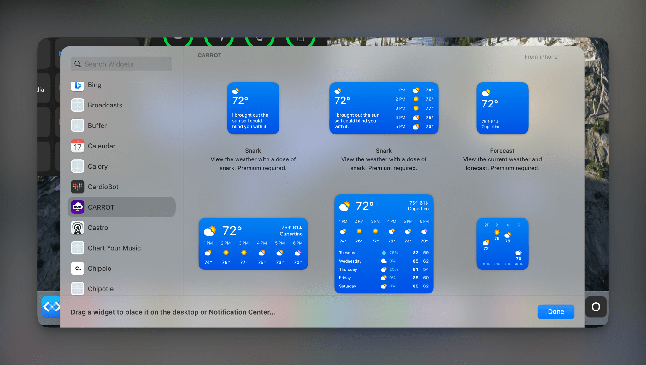
Task: Click the Chipotle placeholder icon
Action: tap(78, 288)
